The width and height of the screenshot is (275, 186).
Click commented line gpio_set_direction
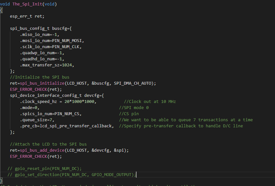point(72,175)
